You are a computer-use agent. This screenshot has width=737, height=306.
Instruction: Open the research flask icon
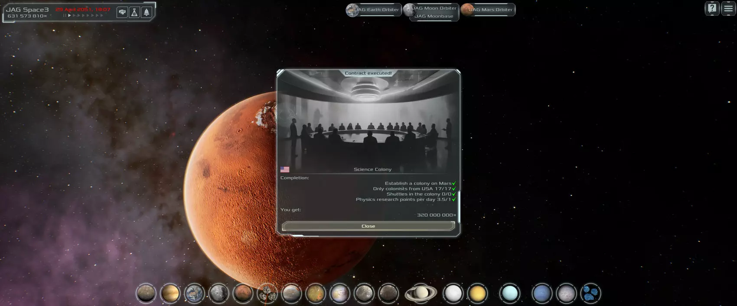tap(134, 12)
